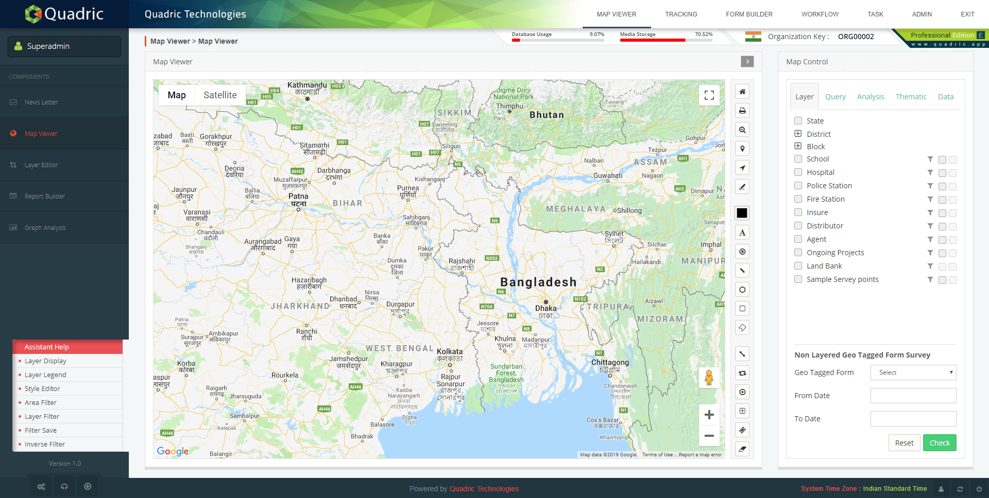Click the filter icon for Agent layer
Viewport: 989px width, 498px height.
click(x=930, y=239)
